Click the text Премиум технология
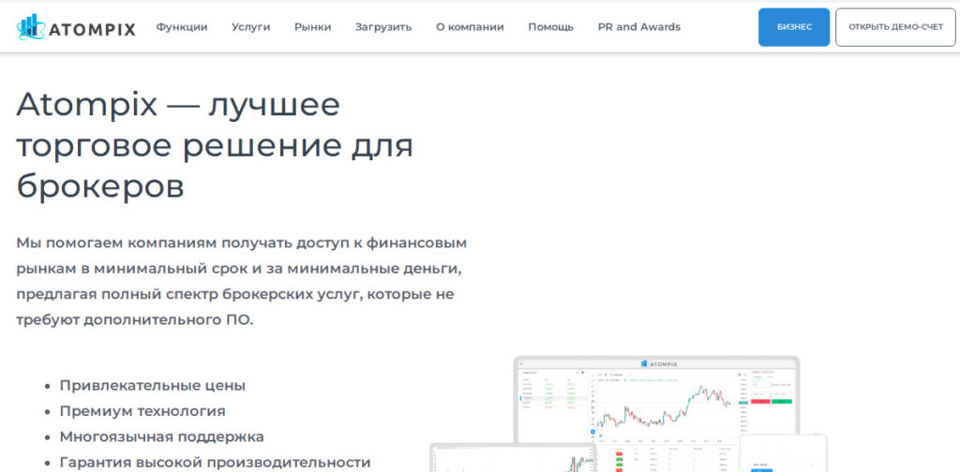 (x=142, y=411)
